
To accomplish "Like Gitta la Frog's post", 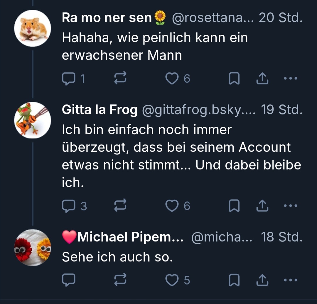I will [x=172, y=206].
